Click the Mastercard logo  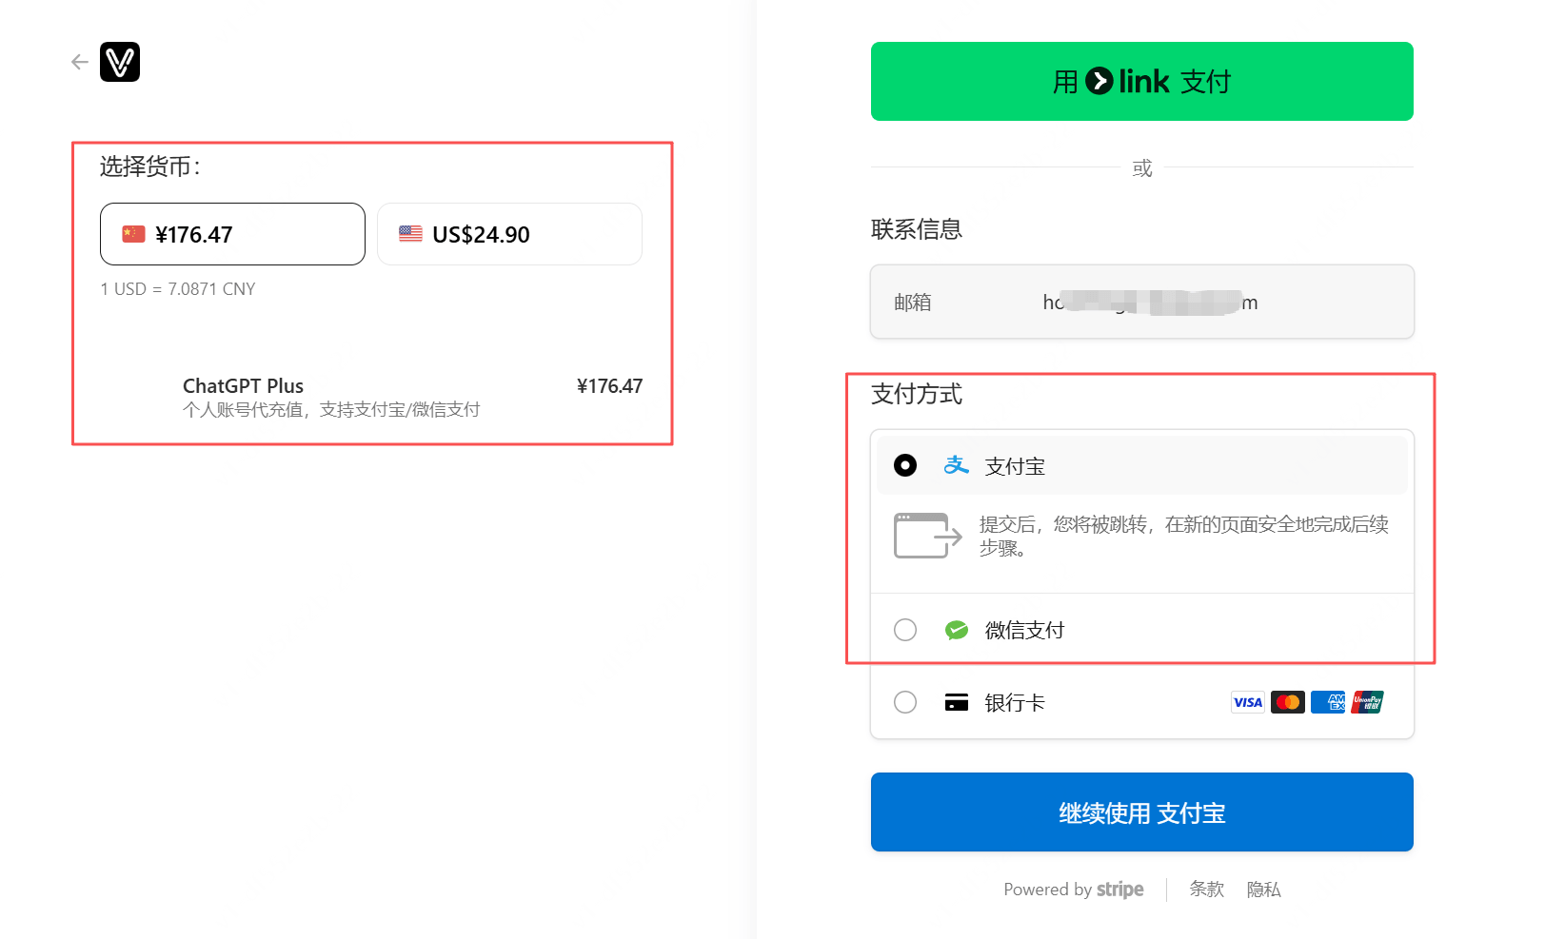tap(1287, 702)
